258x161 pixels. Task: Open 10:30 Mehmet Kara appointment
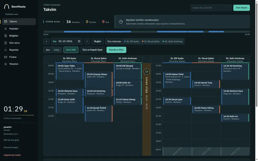pos(70,92)
